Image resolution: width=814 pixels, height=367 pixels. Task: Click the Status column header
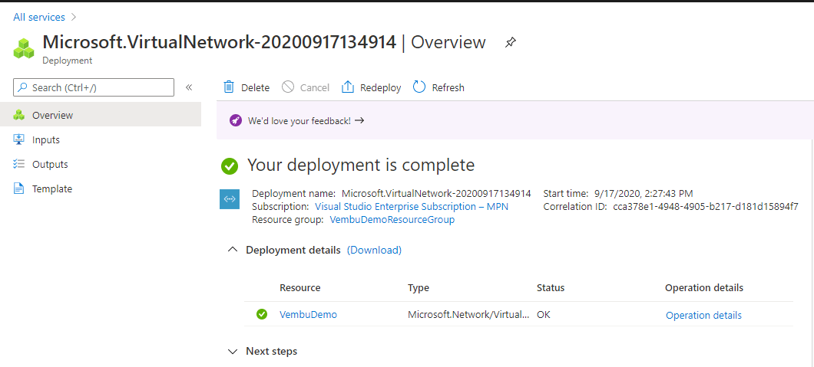(551, 287)
